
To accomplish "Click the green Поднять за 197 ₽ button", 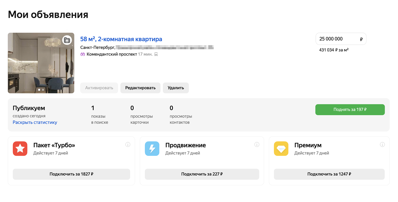I will (x=350, y=110).
